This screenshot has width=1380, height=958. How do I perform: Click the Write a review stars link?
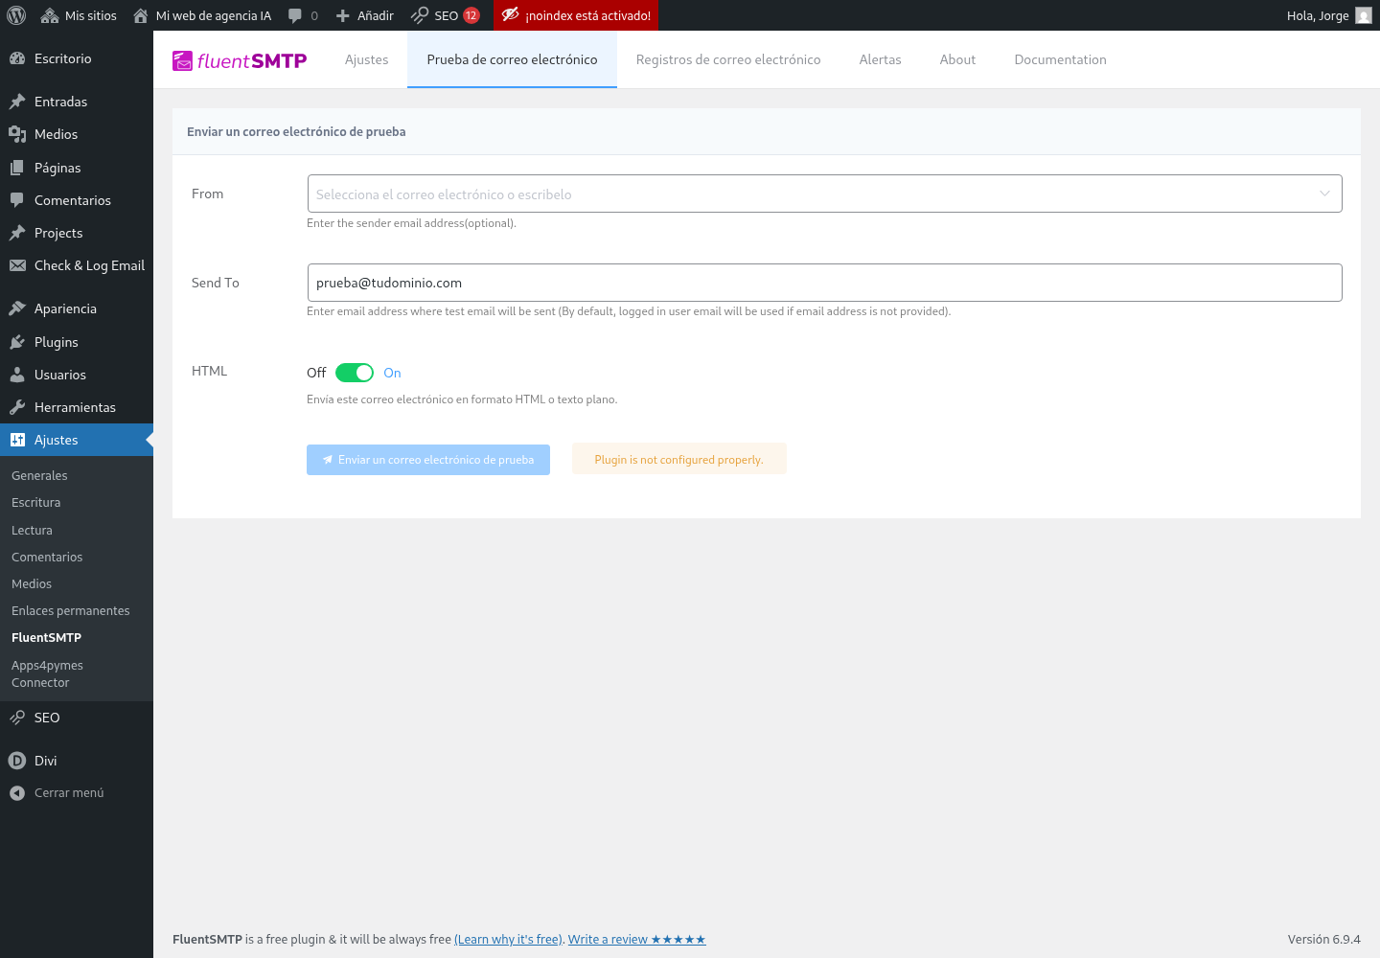[636, 940]
